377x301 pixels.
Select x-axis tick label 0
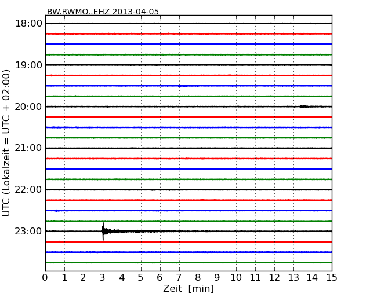(45, 277)
